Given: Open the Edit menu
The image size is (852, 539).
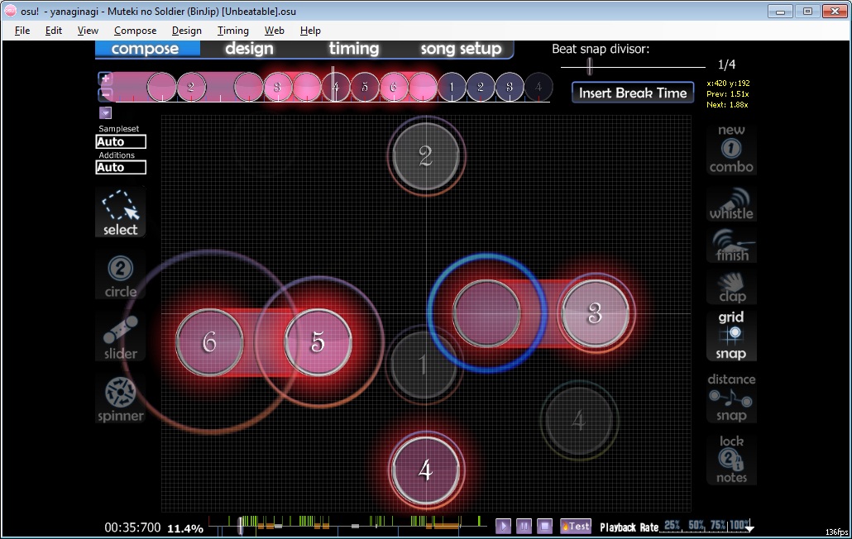Looking at the screenshot, I should pyautogui.click(x=53, y=31).
